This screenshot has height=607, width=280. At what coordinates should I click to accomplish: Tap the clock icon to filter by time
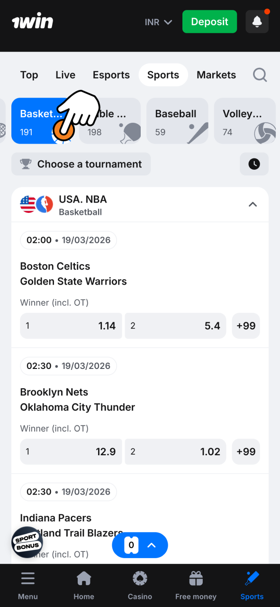254,164
